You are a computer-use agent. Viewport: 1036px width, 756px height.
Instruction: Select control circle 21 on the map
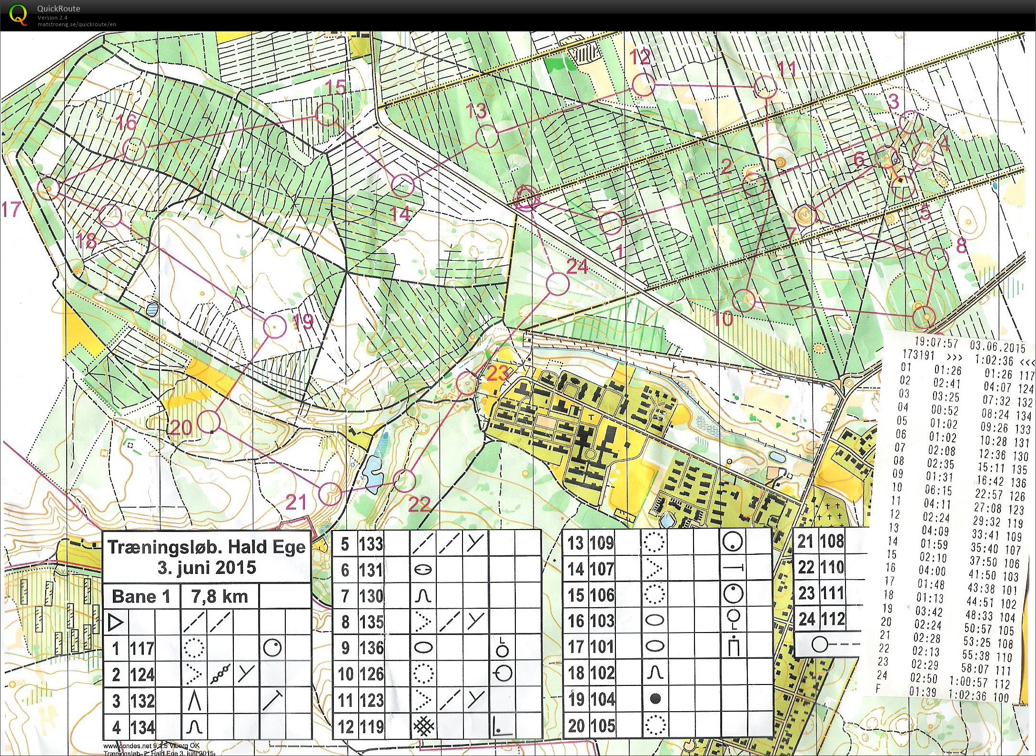(x=330, y=493)
